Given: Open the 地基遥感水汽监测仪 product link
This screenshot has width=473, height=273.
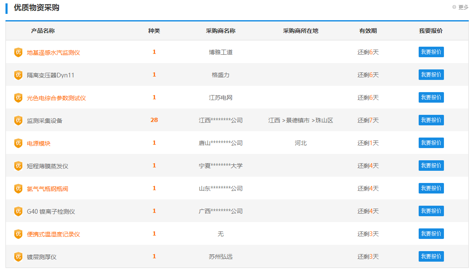Looking at the screenshot, I should pyautogui.click(x=53, y=53).
